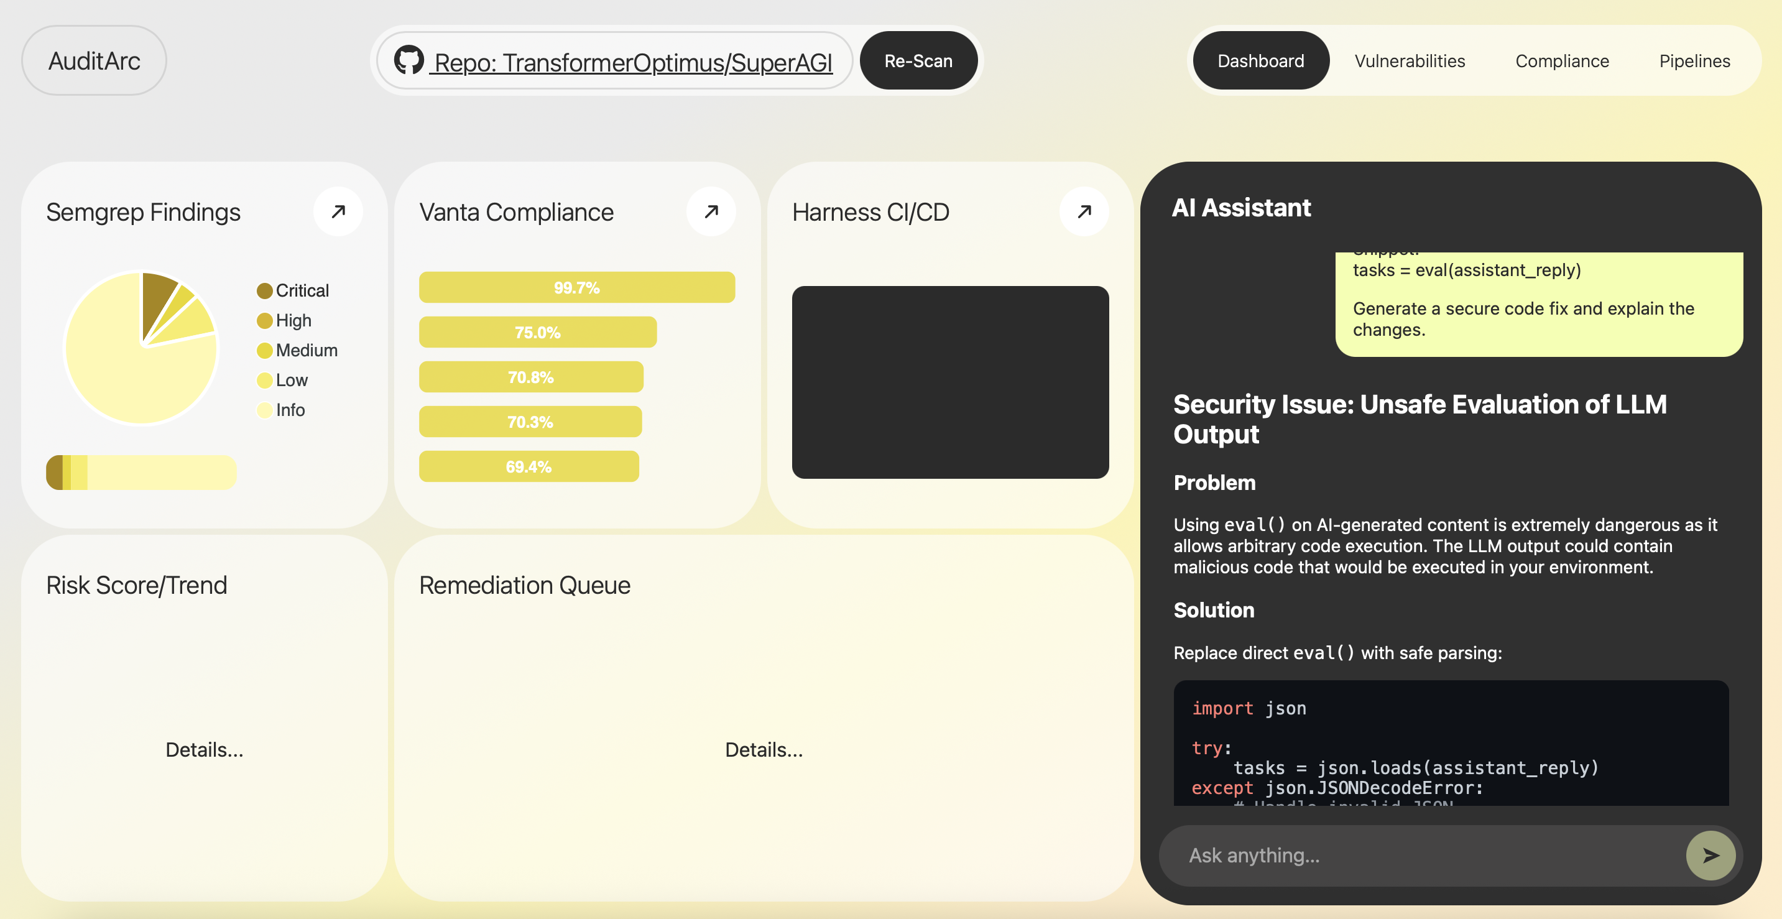This screenshot has height=919, width=1782.
Task: Click the 99.7% compliance bar
Action: coord(576,287)
